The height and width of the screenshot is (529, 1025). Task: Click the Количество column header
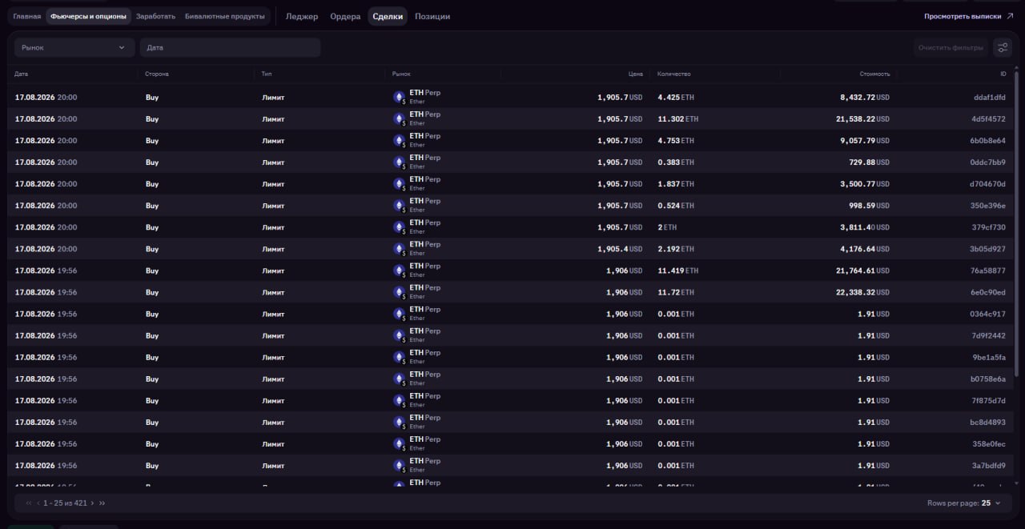[674, 74]
